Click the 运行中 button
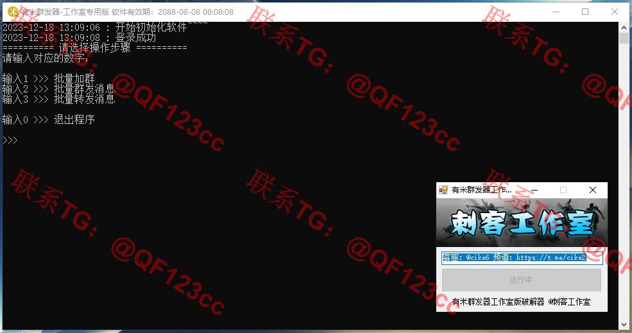Screen dimensions: 632x333 (x=522, y=280)
